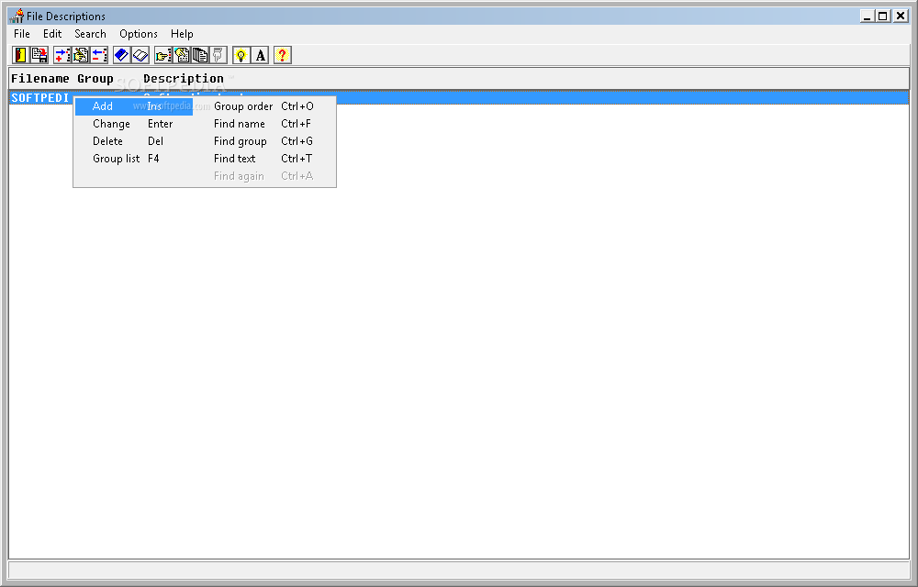This screenshot has width=918, height=587.
Task: Choose Add from the context menu
Action: pyautogui.click(x=133, y=106)
